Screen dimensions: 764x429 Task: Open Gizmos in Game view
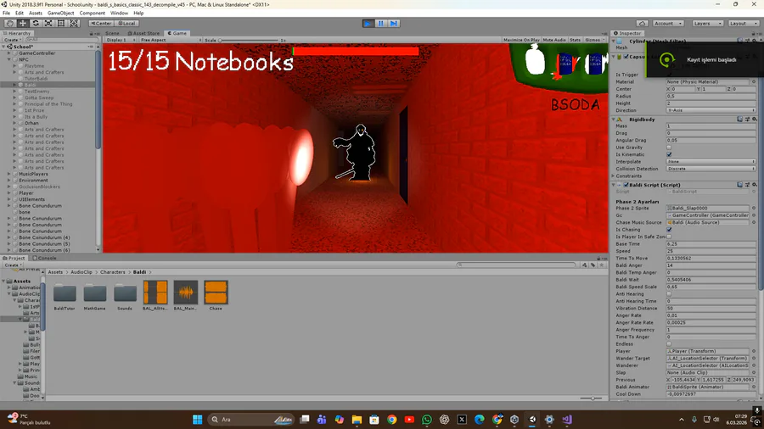click(x=593, y=40)
